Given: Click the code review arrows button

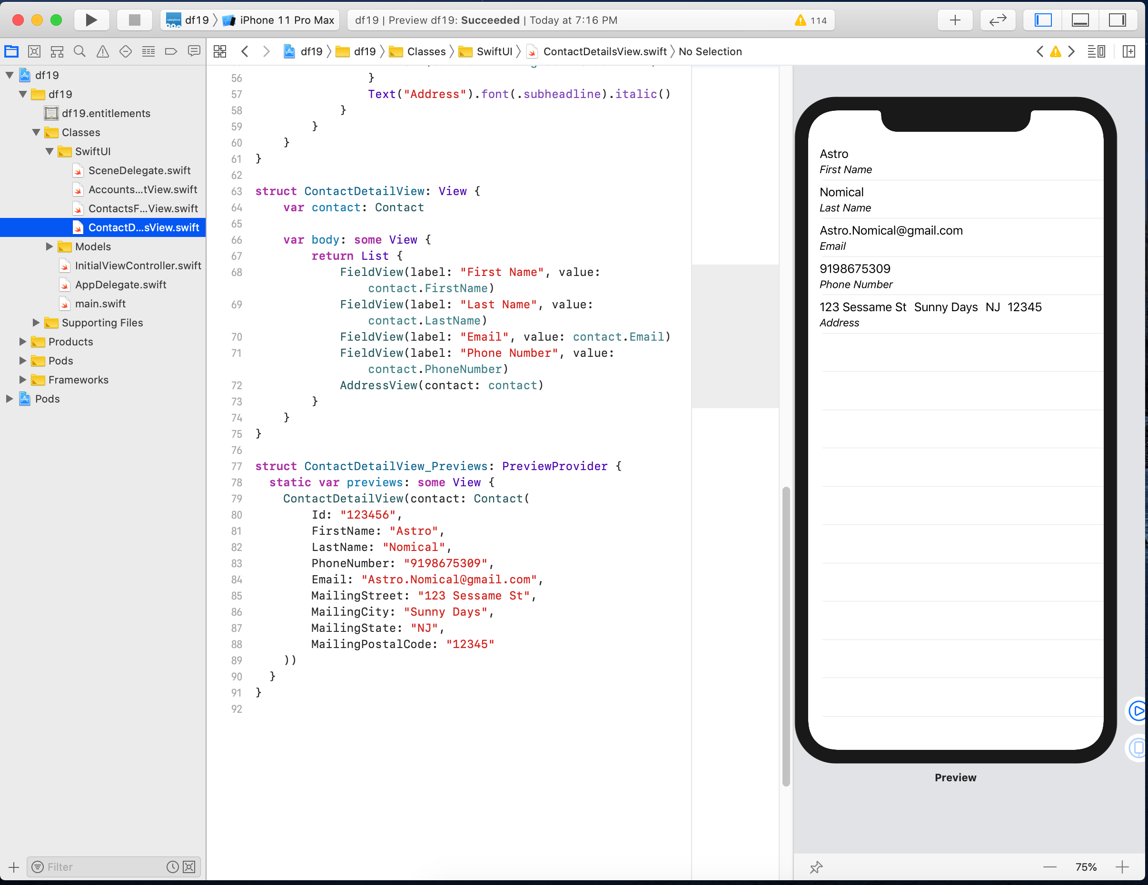Looking at the screenshot, I should (997, 20).
